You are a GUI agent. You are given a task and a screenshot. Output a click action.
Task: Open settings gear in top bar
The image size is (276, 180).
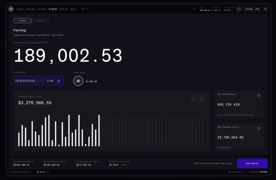[265, 9]
